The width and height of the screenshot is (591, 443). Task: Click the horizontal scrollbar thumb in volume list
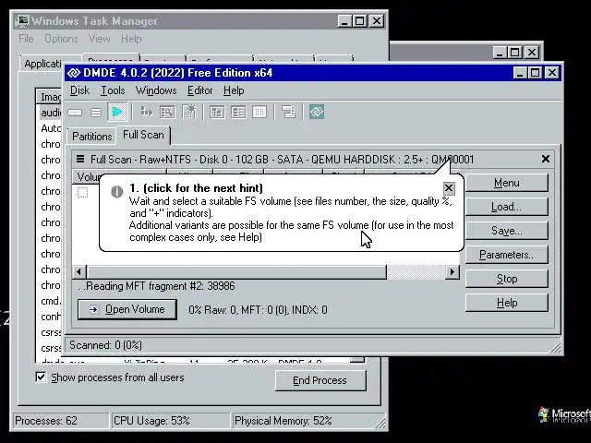pyautogui.click(x=236, y=272)
